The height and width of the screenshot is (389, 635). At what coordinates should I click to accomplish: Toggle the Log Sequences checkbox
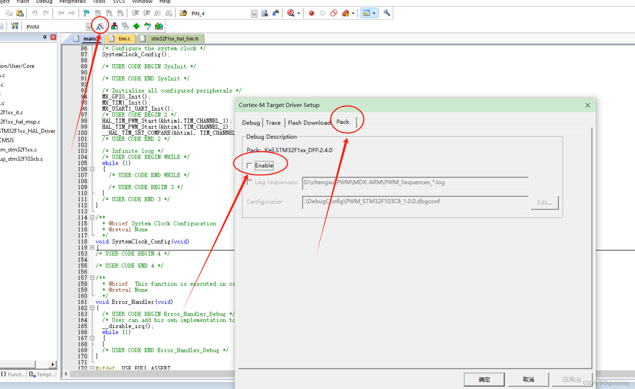(249, 182)
